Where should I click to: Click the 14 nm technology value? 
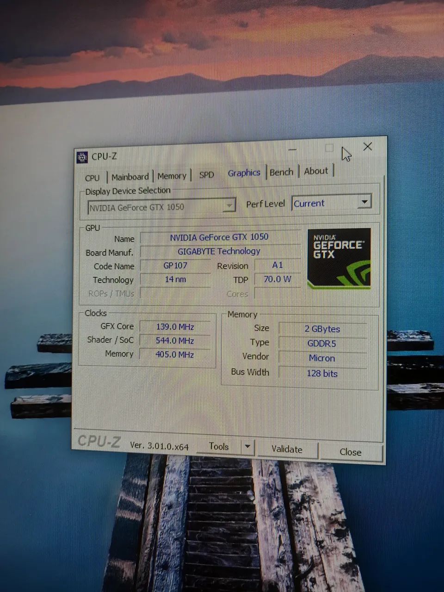pos(175,279)
